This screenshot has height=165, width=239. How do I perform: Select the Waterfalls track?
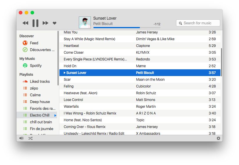(x=140, y=106)
